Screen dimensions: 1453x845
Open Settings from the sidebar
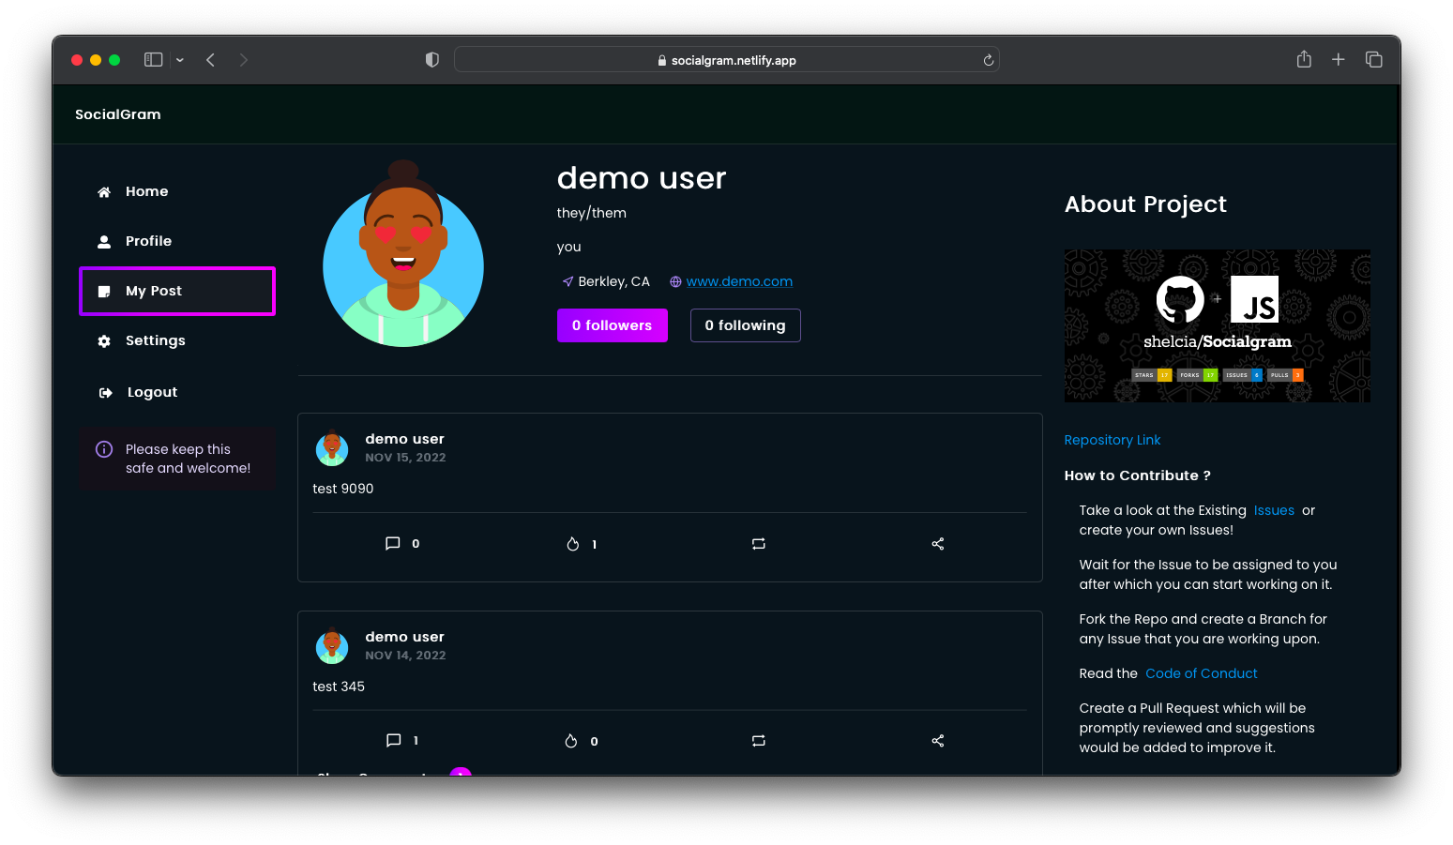(155, 340)
